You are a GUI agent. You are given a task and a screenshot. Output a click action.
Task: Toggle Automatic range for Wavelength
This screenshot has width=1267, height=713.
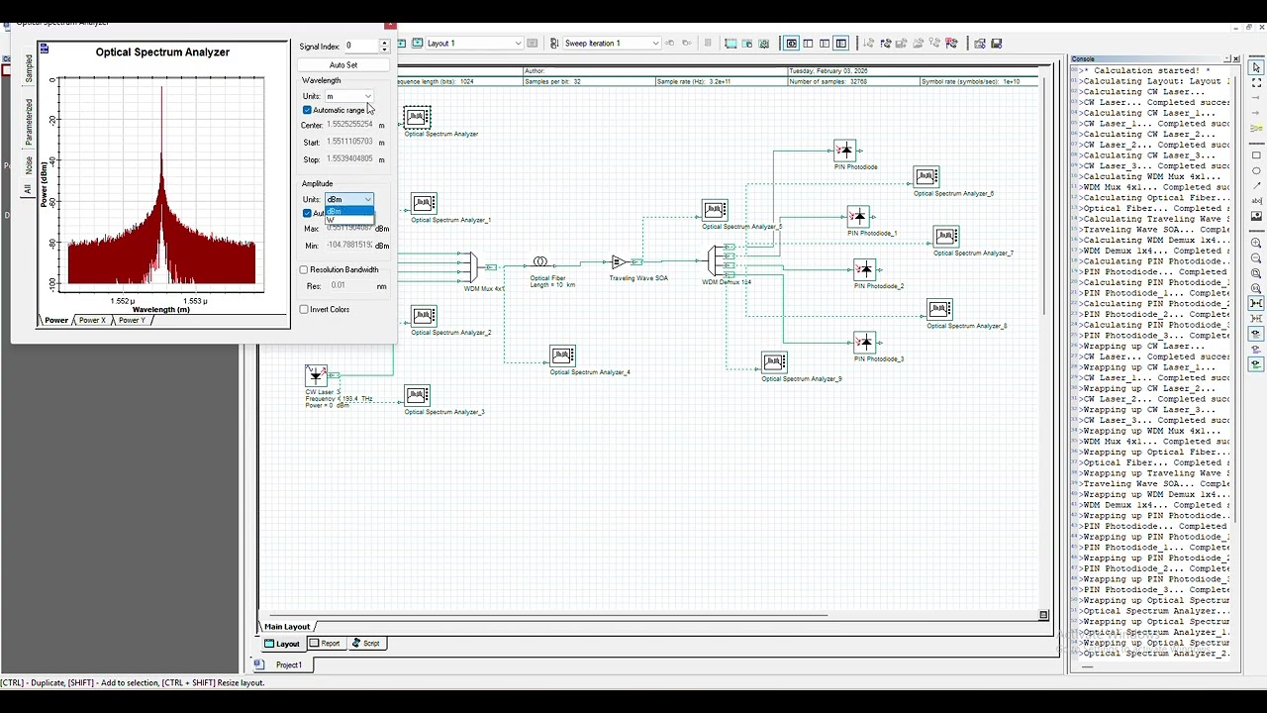click(x=307, y=110)
